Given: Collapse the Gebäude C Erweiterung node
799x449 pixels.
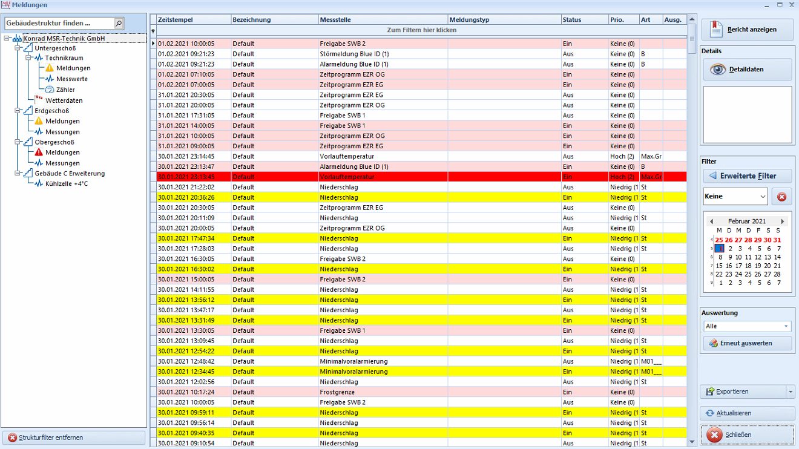Looking at the screenshot, I should pos(18,173).
